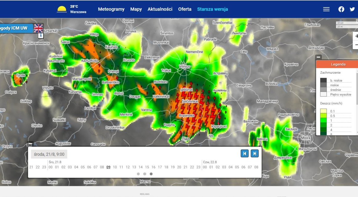Select hour 03 on Śro 21.8 timeline
Viewport: 358px width, 197px height.
coord(70,167)
